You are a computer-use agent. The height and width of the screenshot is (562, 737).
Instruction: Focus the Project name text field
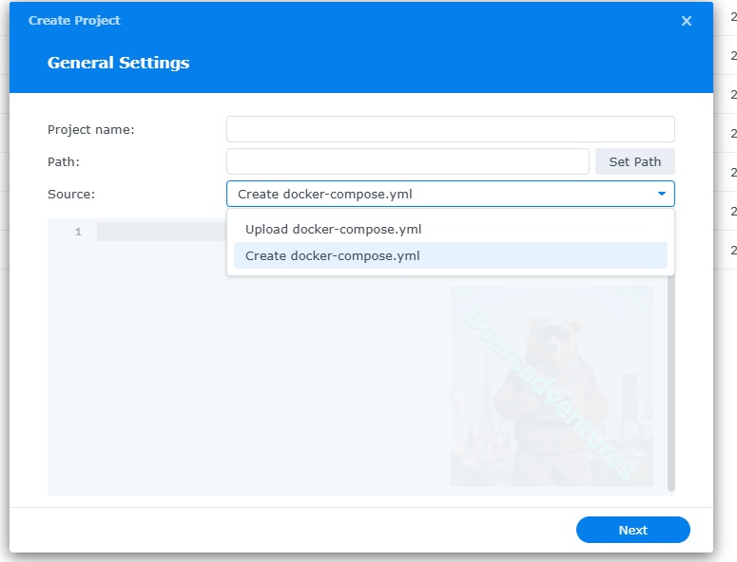point(450,129)
